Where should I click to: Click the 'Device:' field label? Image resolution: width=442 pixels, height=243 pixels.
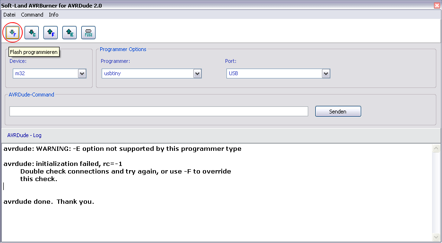(18, 61)
